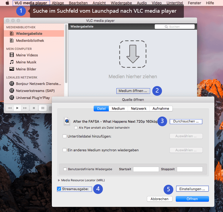223x212 pixels.
Task: Click the Wiedergabeliste playlist icon
Action: [12, 33]
